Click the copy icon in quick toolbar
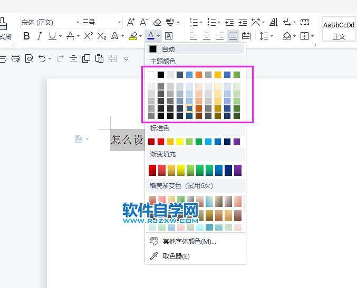Viewport: 357px width, 288px height. point(86,58)
